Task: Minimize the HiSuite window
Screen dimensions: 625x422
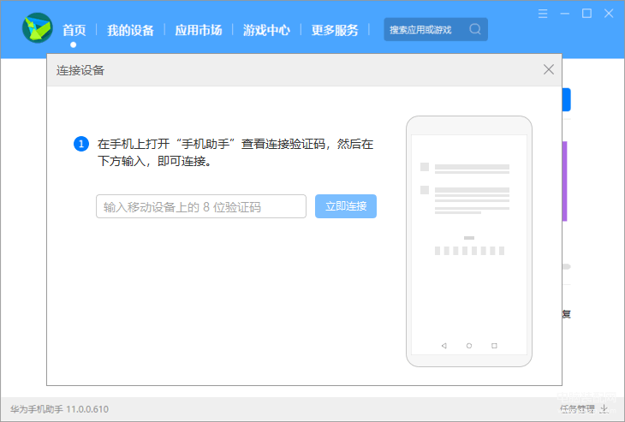Action: [565, 13]
